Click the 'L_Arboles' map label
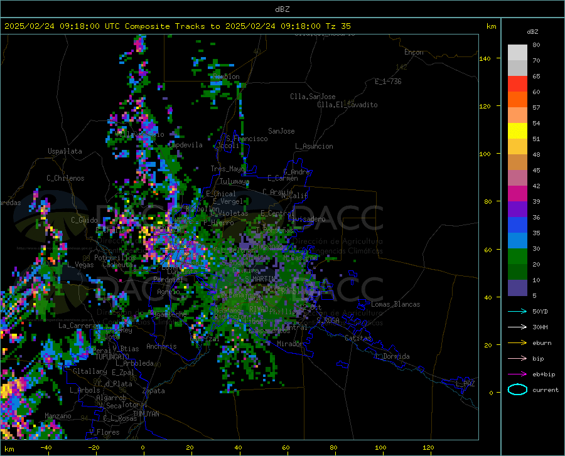The image size is (565, 456). (x=85, y=390)
